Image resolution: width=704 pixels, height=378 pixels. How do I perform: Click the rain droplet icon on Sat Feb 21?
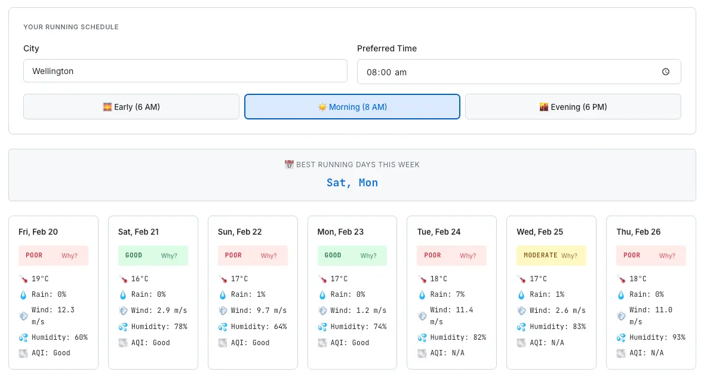(x=123, y=294)
